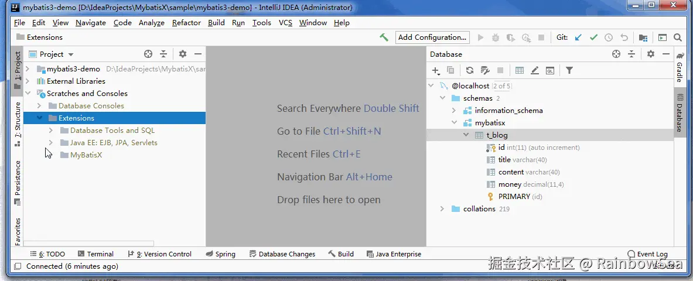
Task: Hide the Project panel with minus icon
Action: 198,54
